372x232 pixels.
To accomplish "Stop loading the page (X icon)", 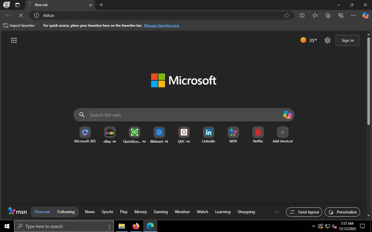I will click(21, 15).
